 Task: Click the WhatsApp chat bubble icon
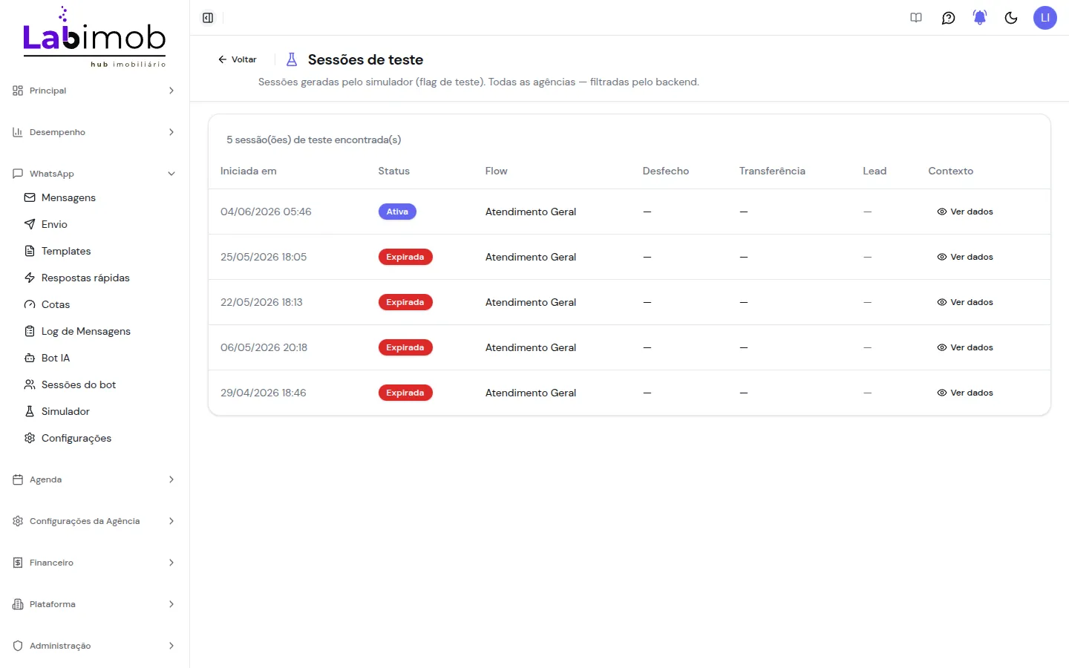18,174
